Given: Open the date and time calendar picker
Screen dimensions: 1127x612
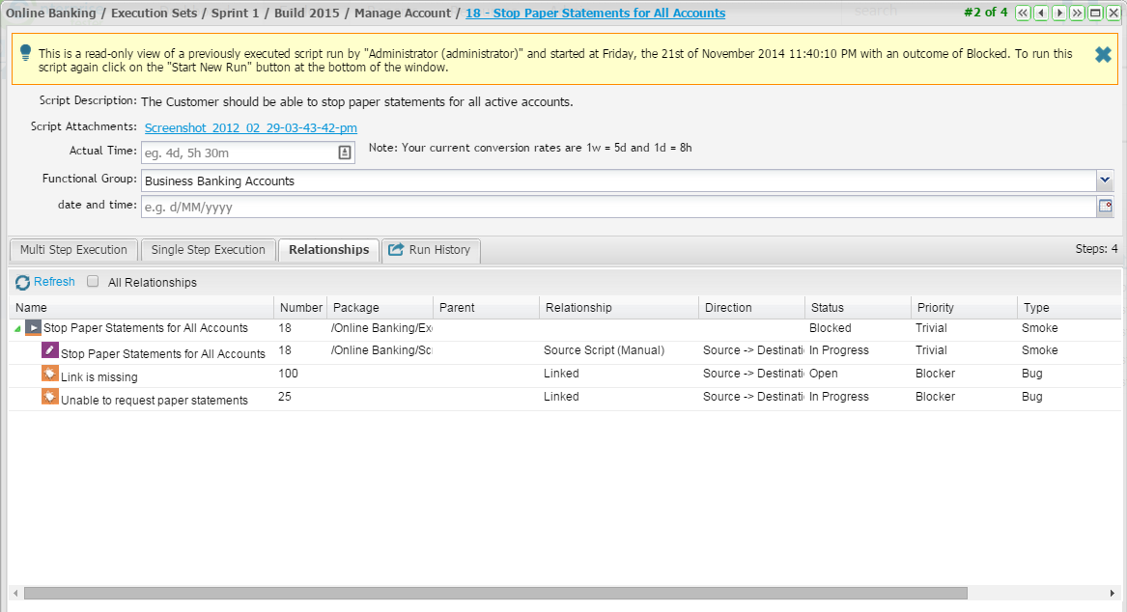Looking at the screenshot, I should pos(1106,206).
